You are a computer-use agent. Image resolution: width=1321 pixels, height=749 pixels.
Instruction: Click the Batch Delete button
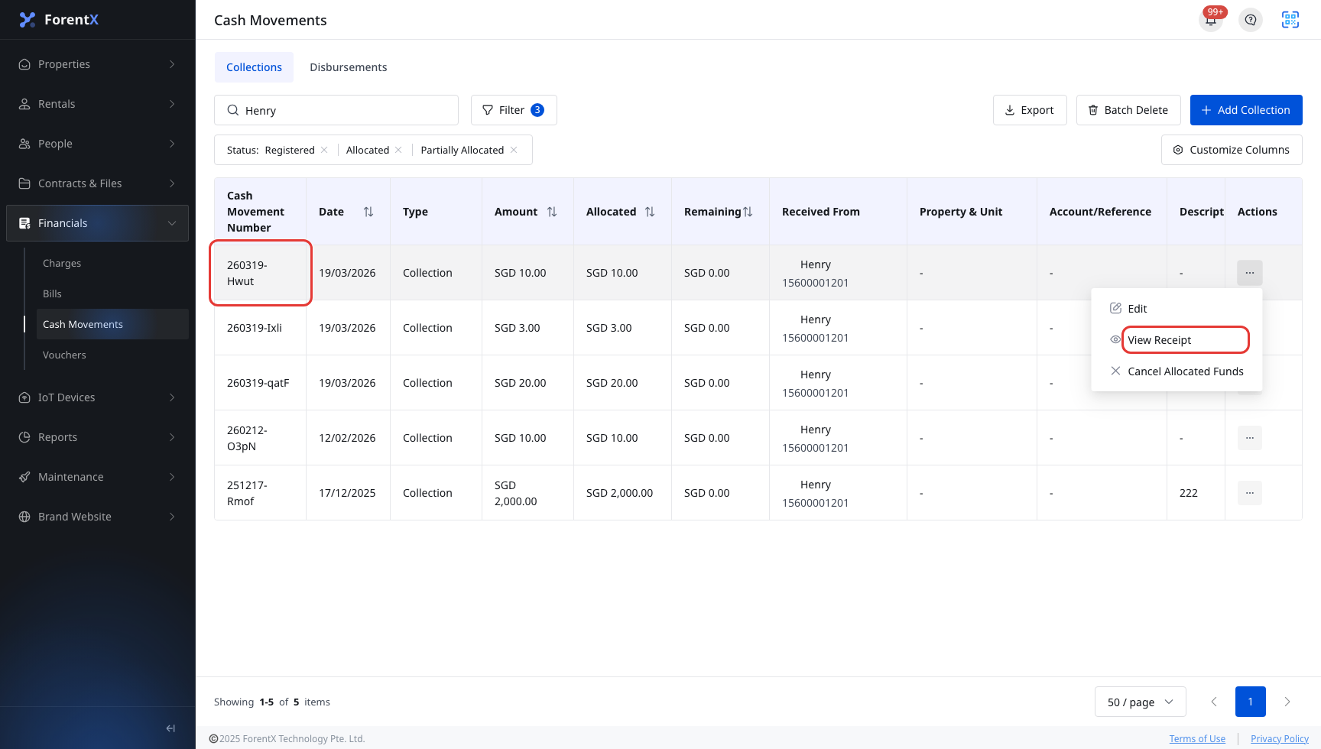[1128, 110]
